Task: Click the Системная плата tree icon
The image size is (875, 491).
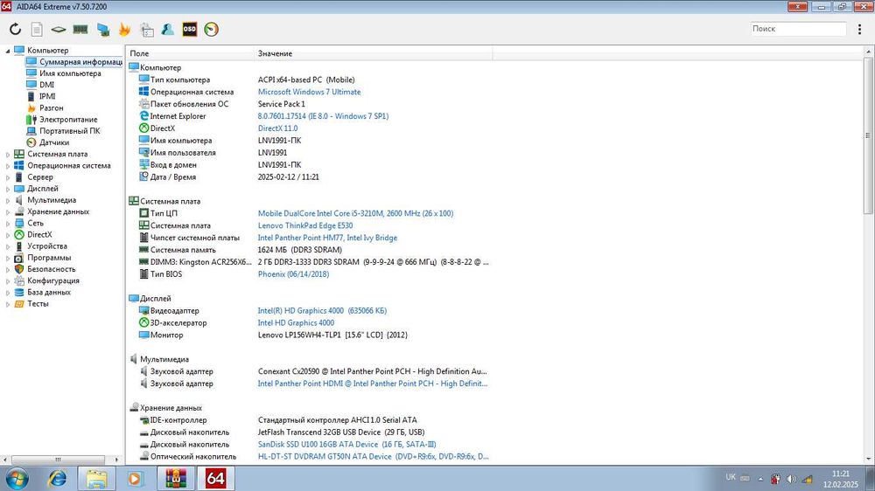Action: (x=19, y=154)
